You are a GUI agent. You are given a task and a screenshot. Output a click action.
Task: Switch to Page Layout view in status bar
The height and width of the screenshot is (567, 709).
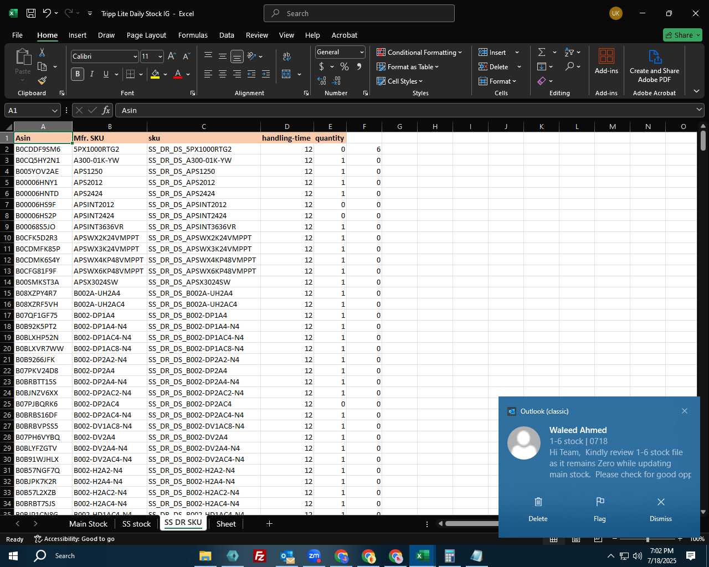coord(576,539)
